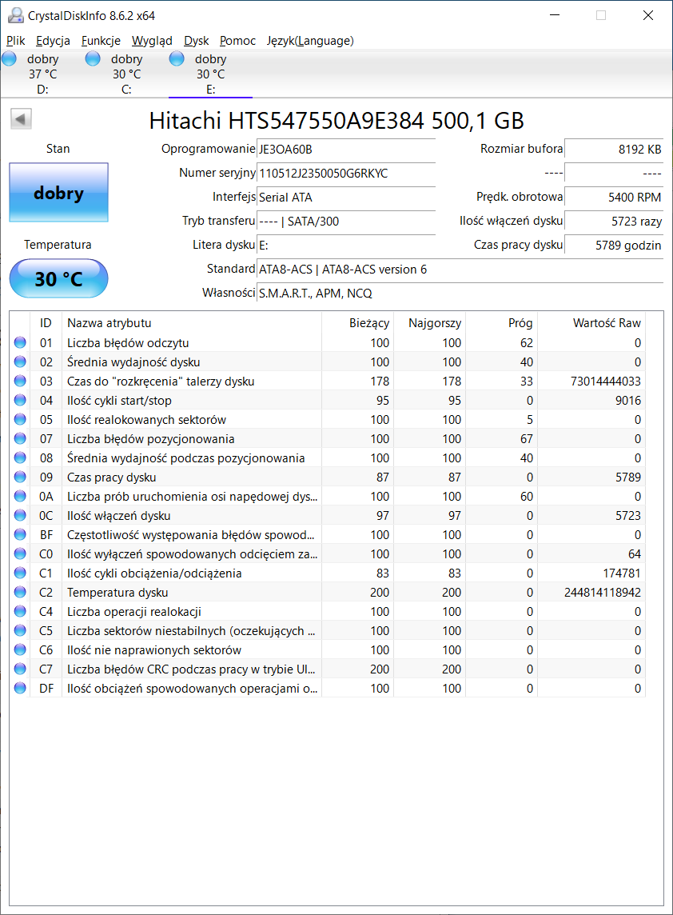Click the 'Próg' column header
The height and width of the screenshot is (915, 673).
click(501, 322)
